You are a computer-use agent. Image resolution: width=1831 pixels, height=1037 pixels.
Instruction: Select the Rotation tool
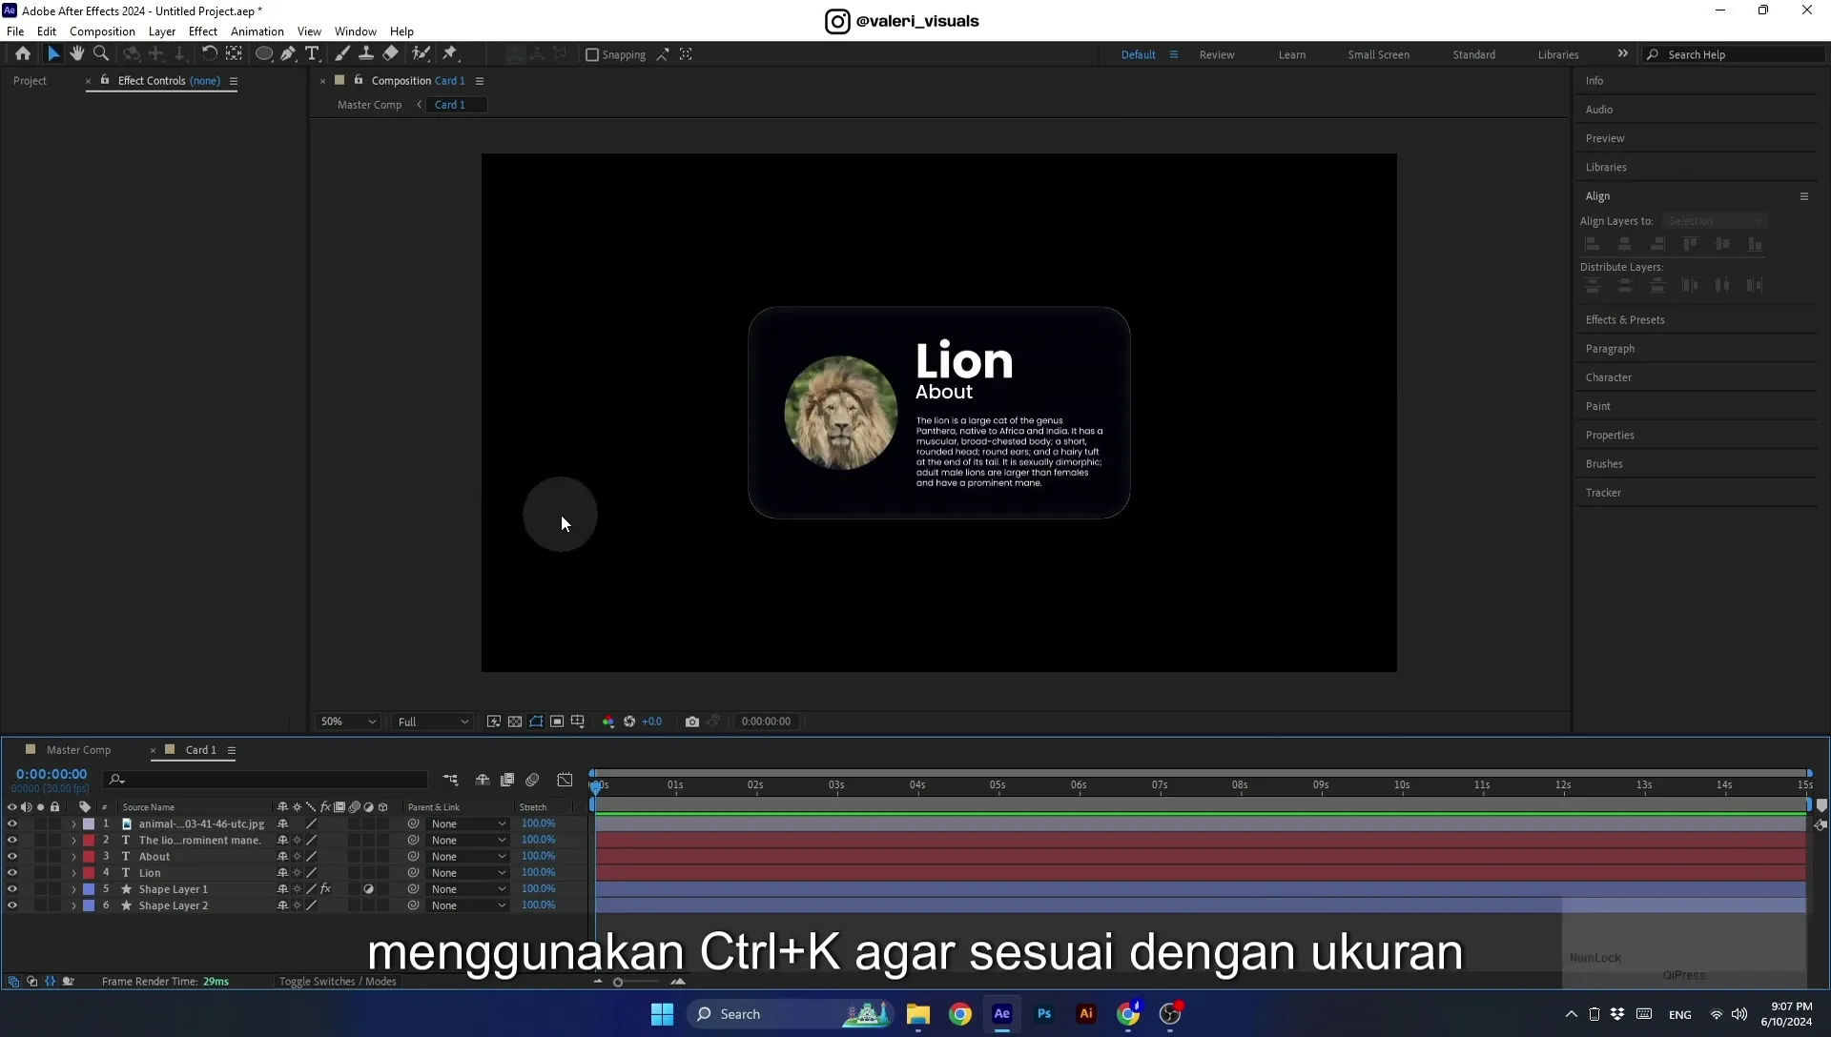coord(209,54)
